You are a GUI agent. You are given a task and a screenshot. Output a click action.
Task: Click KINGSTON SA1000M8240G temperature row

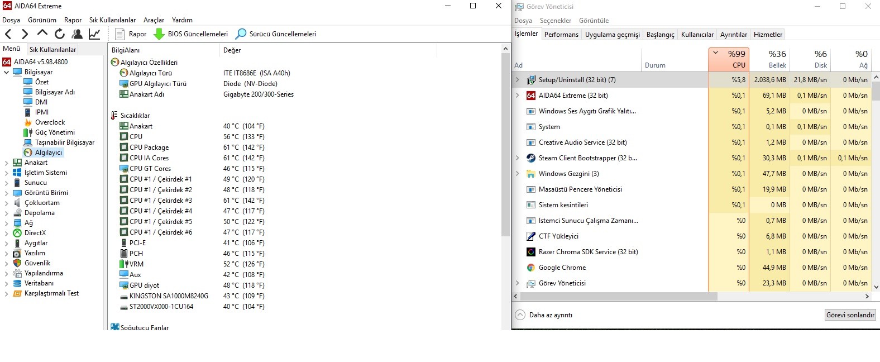point(193,296)
